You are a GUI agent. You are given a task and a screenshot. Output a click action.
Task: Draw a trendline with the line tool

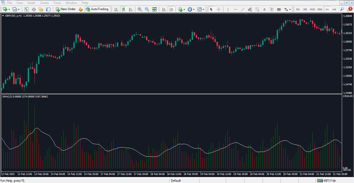(x=243, y=9)
